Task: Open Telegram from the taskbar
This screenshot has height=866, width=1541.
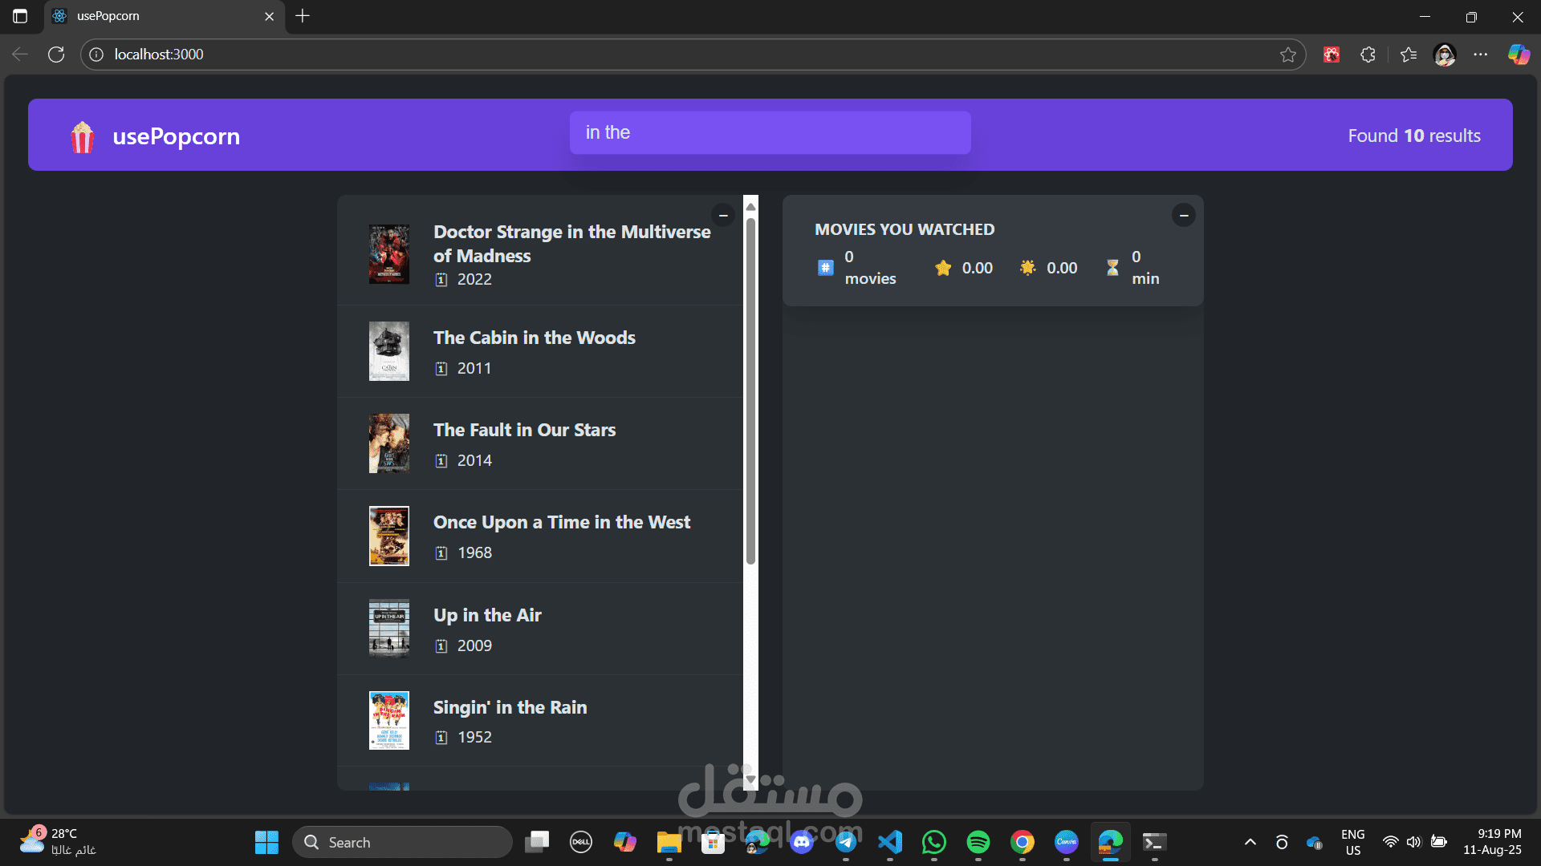Action: (x=846, y=842)
